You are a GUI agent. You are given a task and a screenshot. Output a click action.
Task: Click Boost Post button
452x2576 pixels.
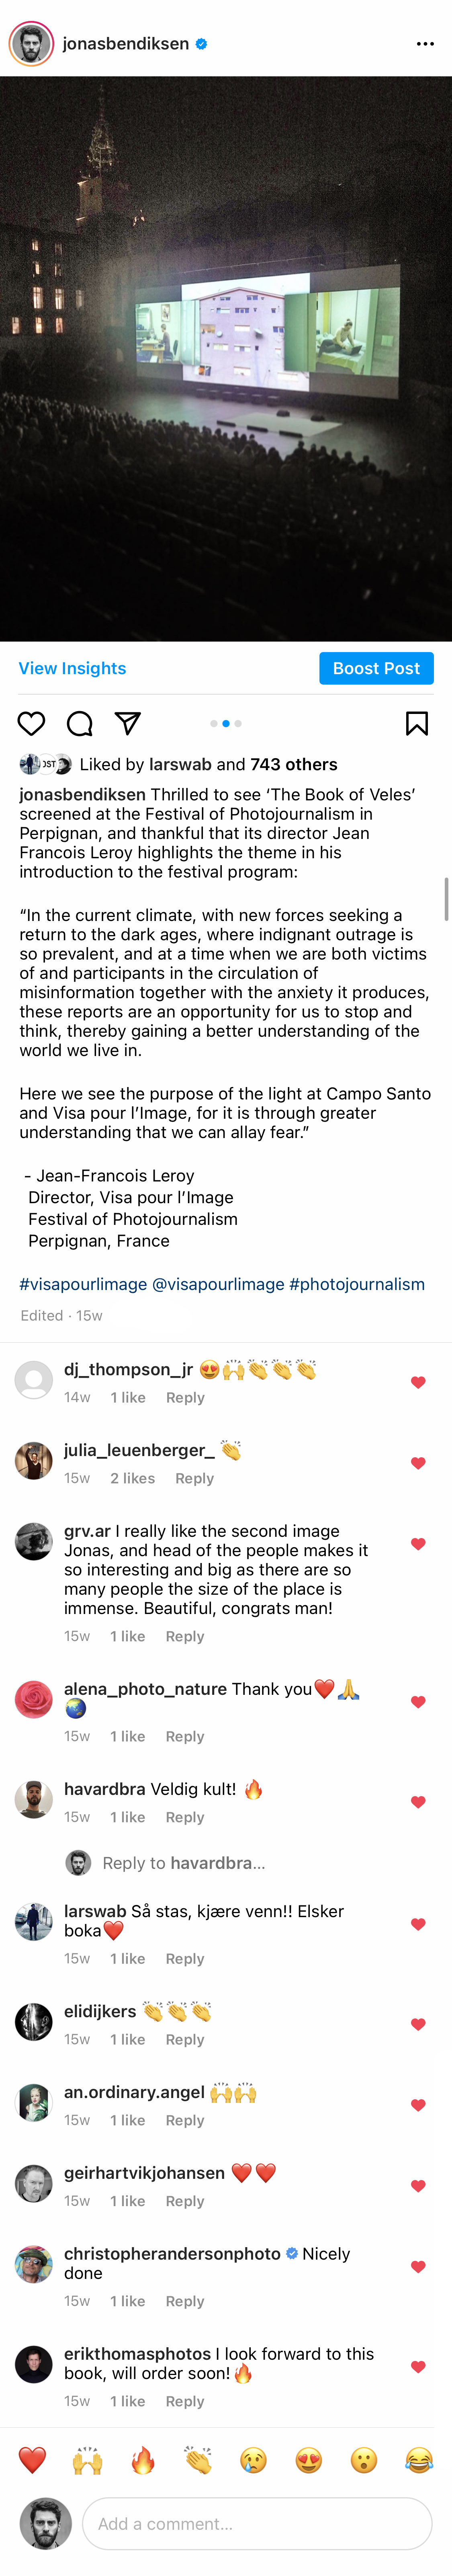point(376,668)
